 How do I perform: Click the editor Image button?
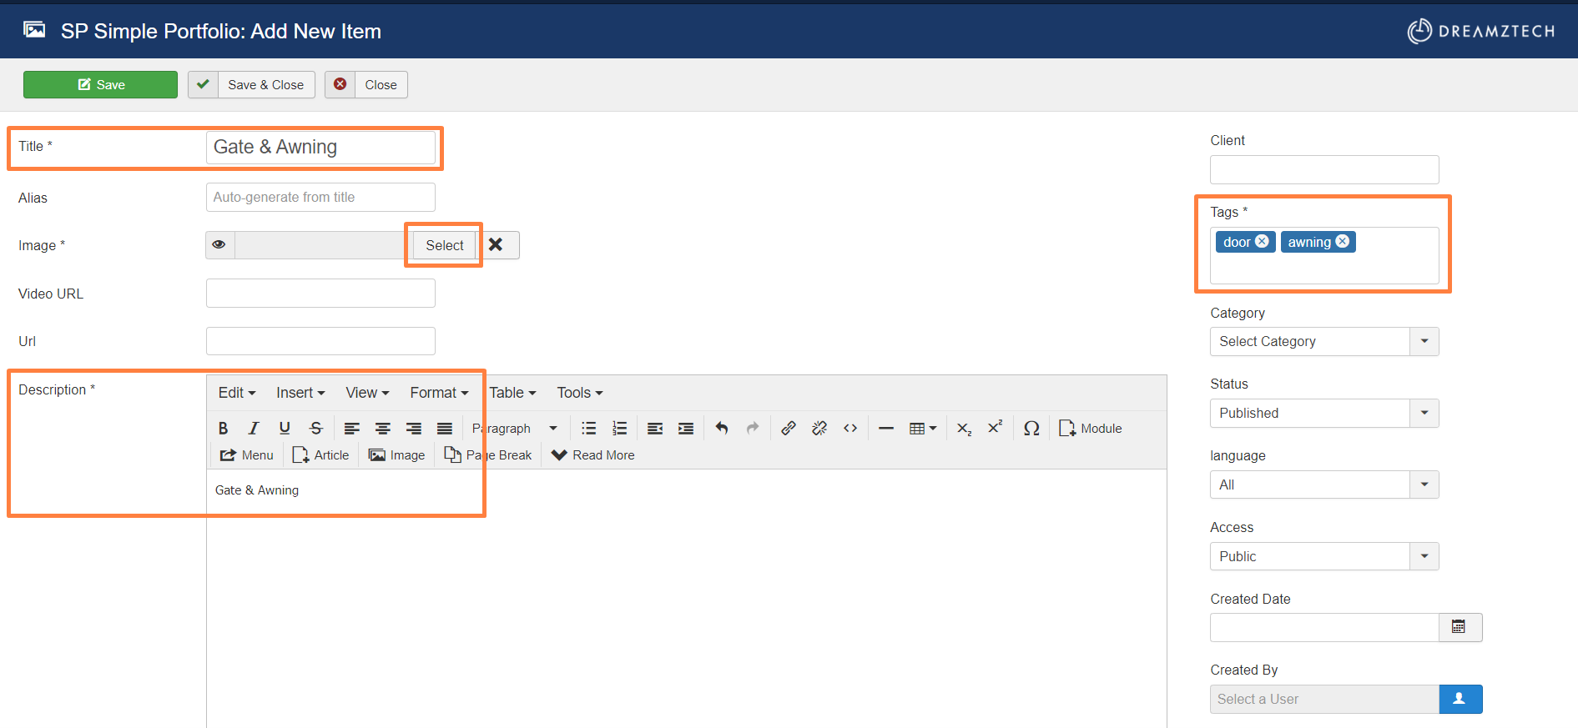pos(397,455)
